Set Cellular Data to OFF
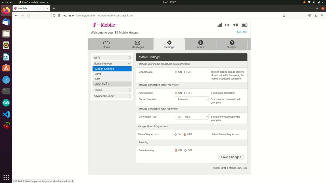 185,72
